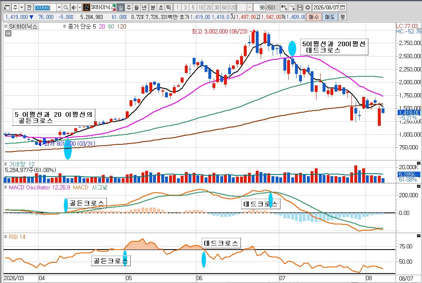
Task: Select interval 3 button
Action: tap(185, 7)
